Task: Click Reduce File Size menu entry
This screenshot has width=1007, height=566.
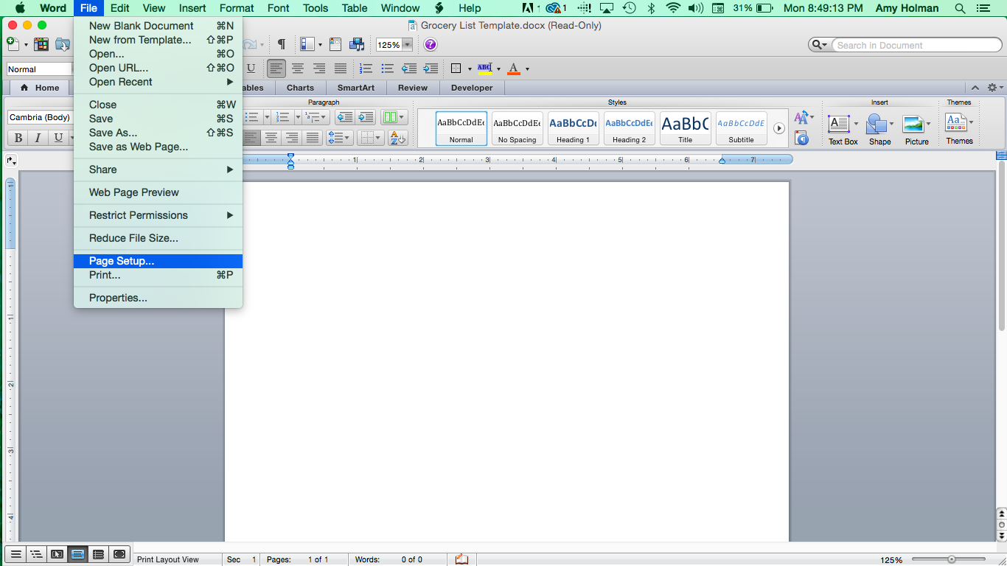Action: click(158, 238)
